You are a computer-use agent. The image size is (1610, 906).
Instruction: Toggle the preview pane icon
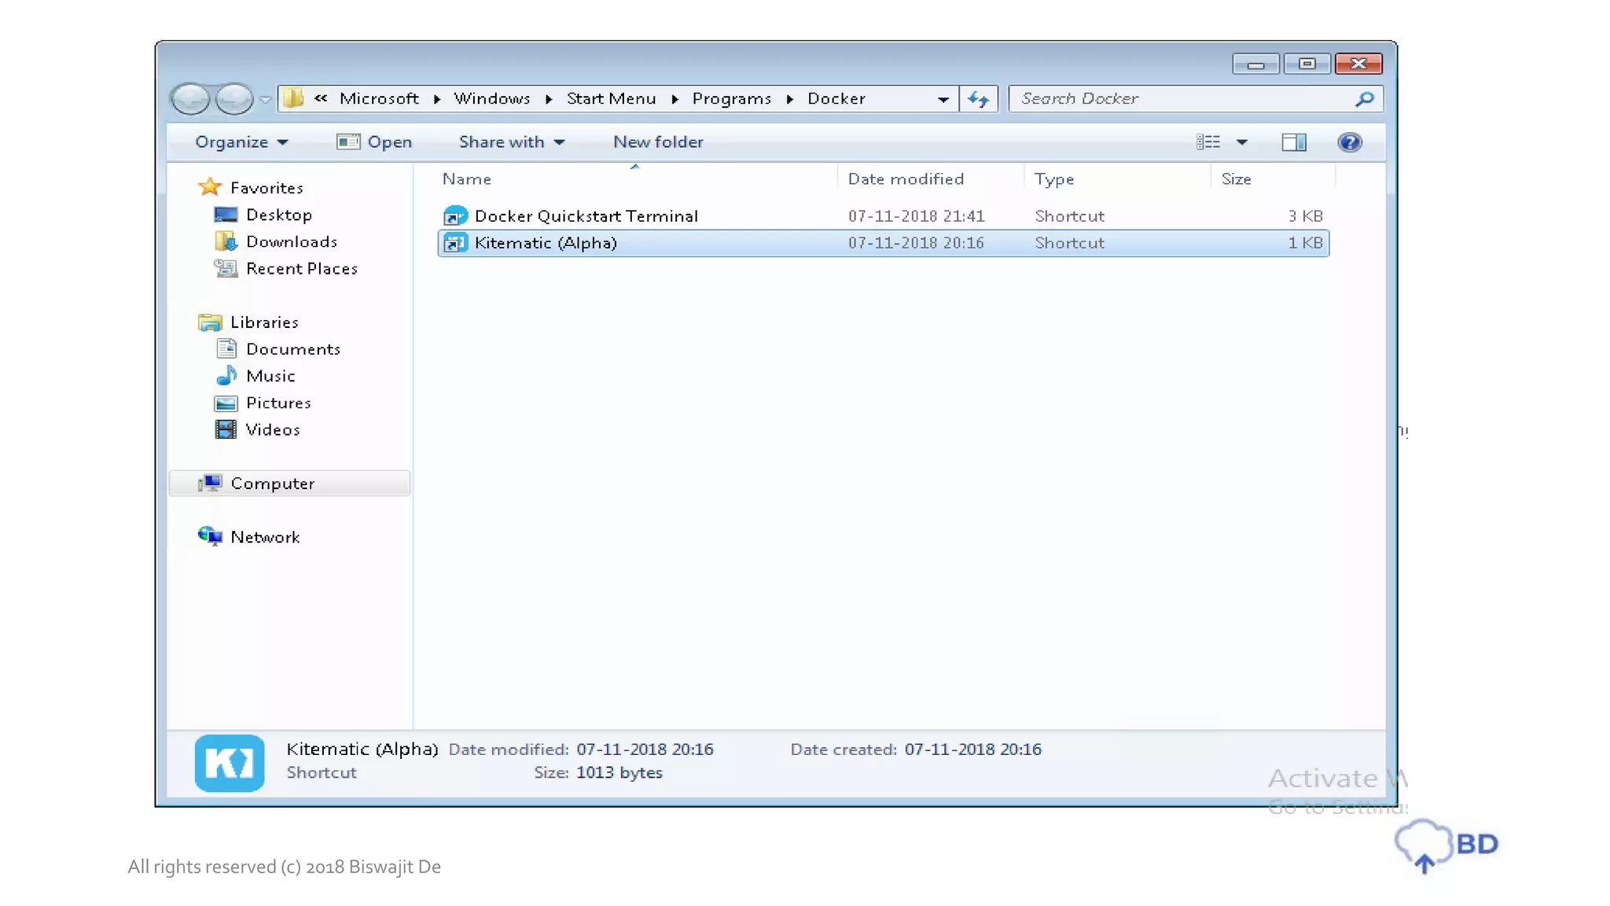coord(1293,142)
